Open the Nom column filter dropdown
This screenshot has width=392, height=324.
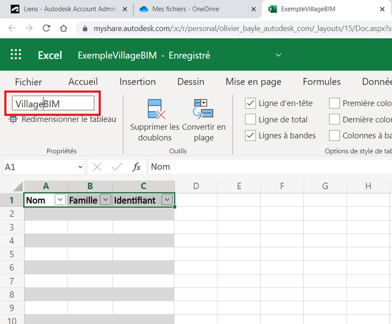click(x=60, y=200)
